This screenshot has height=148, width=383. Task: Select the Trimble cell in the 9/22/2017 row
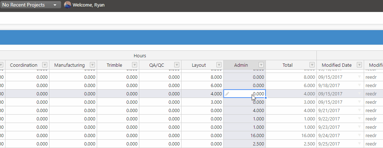[118, 119]
